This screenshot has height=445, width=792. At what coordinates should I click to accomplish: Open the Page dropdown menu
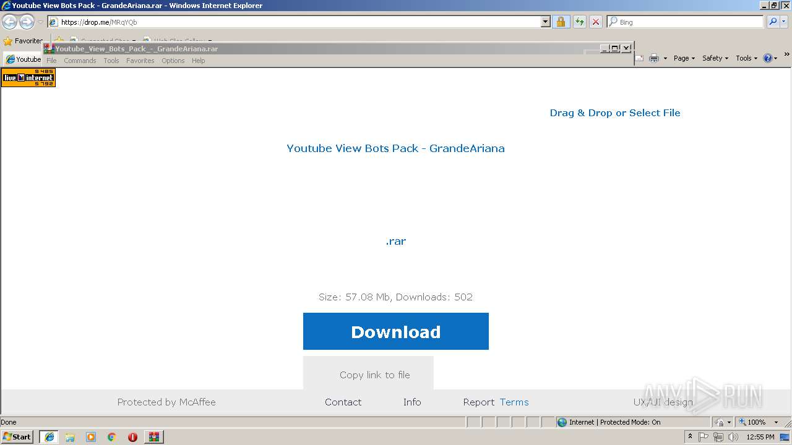pos(684,58)
